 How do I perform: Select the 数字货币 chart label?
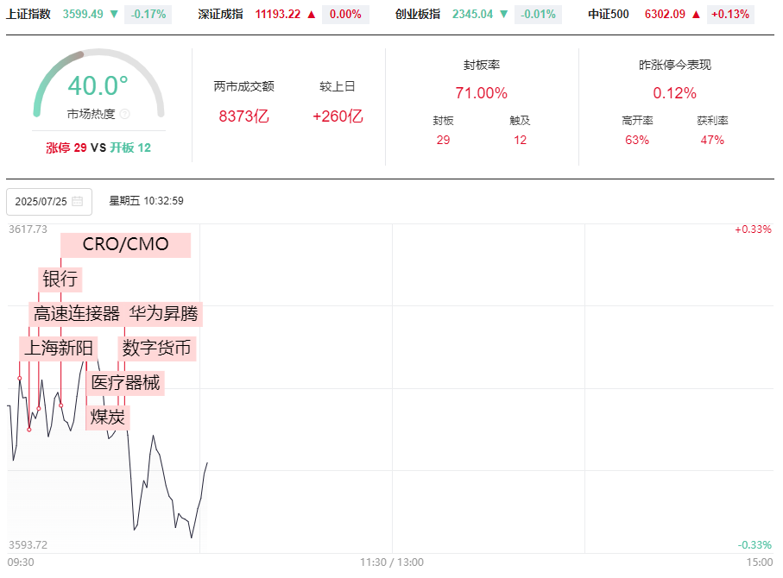(x=157, y=349)
